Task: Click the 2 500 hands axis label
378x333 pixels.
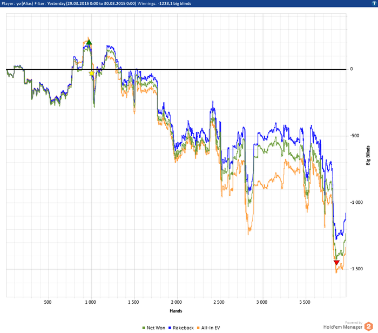Action: pyautogui.click(x=219, y=302)
